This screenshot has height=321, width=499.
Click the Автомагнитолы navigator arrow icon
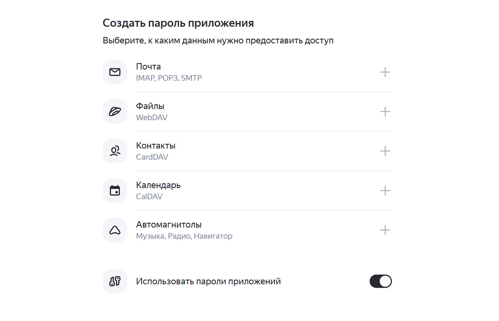pos(115,230)
